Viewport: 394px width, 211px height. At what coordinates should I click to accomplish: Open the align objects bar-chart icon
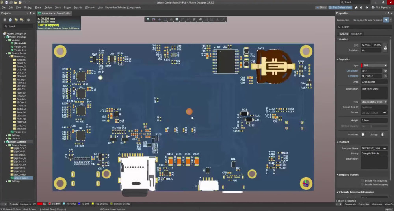pyautogui.click(x=171, y=19)
